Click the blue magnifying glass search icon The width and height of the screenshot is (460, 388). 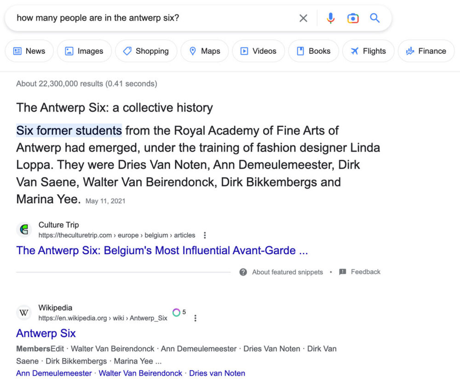tap(375, 18)
